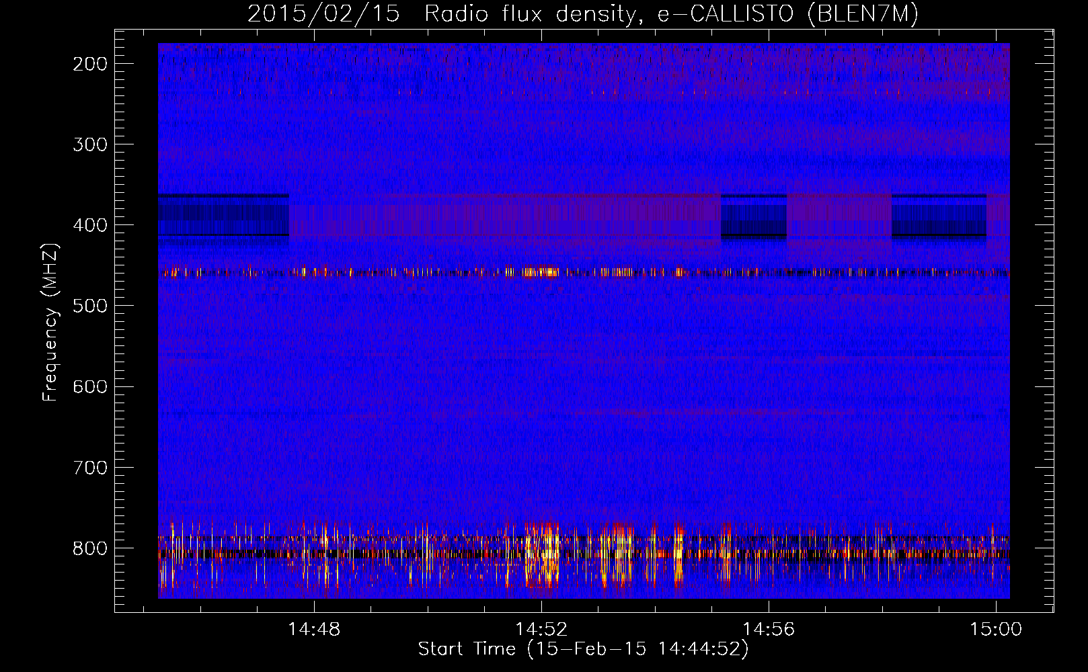
Task: Select the 300 frequency tick label
Action: click(89, 144)
